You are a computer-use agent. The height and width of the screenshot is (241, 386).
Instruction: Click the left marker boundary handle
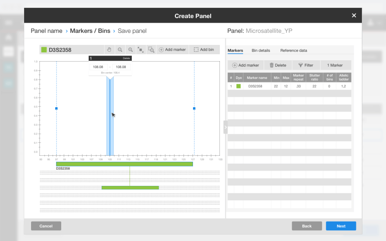click(57, 108)
